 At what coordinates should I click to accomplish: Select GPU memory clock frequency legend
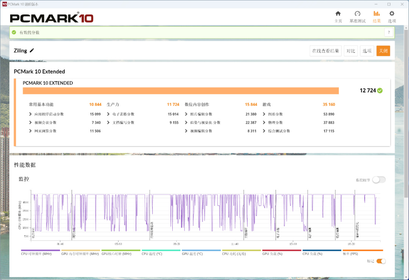(80, 253)
